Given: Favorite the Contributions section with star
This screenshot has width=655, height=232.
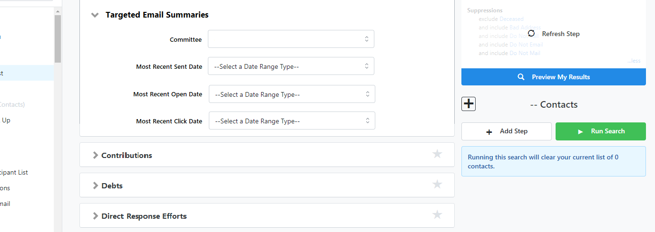Looking at the screenshot, I should [x=437, y=154].
